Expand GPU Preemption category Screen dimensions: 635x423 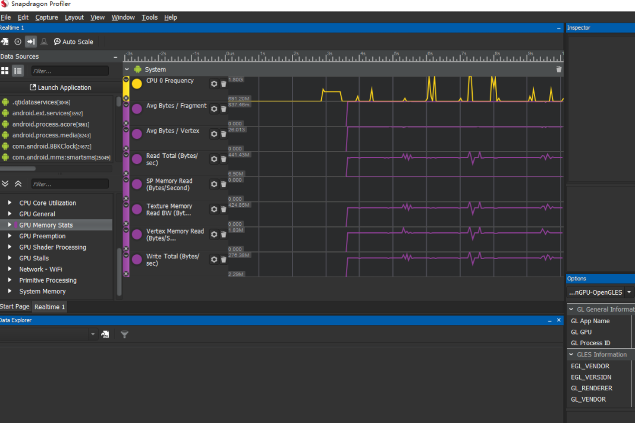coord(10,236)
